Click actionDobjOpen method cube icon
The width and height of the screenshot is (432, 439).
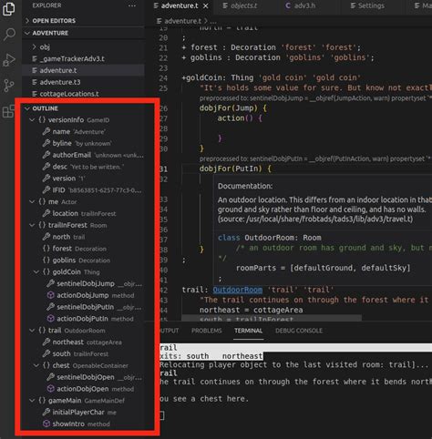[51, 389]
